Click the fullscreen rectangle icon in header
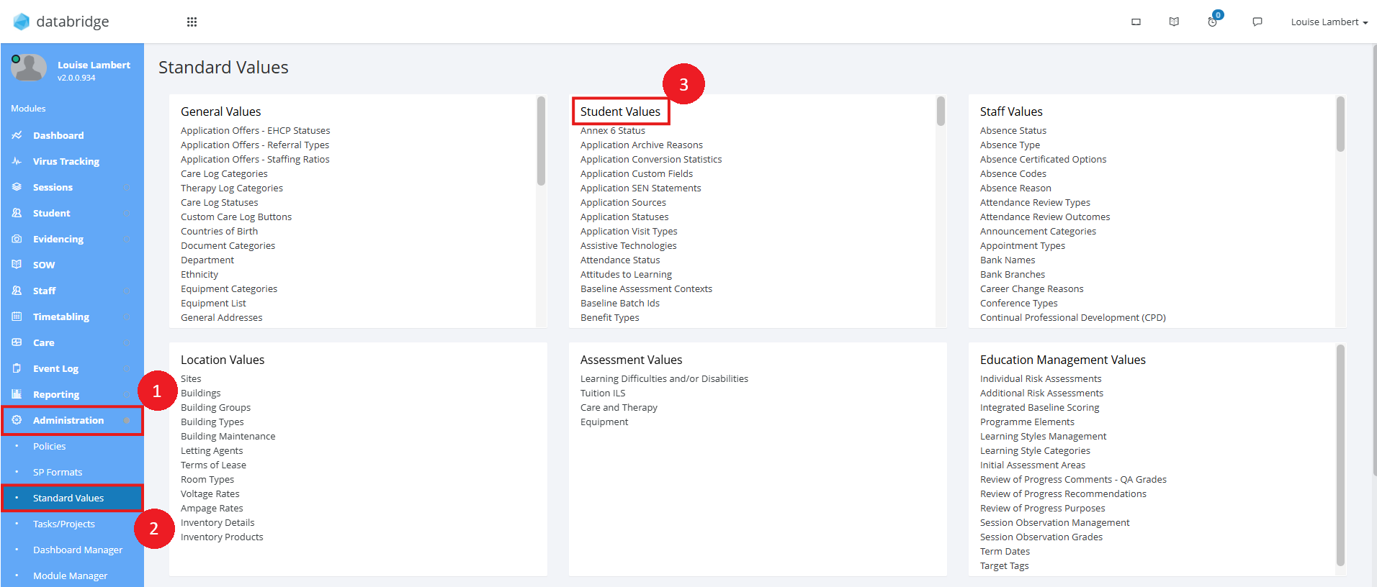The width and height of the screenshot is (1377, 587). click(x=1136, y=22)
